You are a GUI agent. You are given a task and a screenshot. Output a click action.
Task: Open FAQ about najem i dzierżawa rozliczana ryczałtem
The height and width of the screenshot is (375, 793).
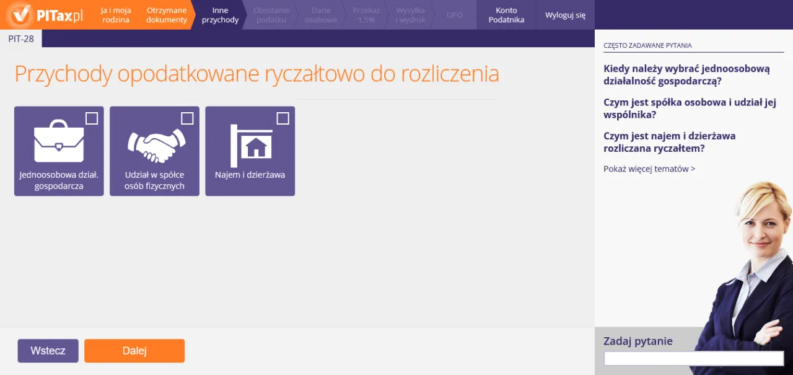[670, 142]
